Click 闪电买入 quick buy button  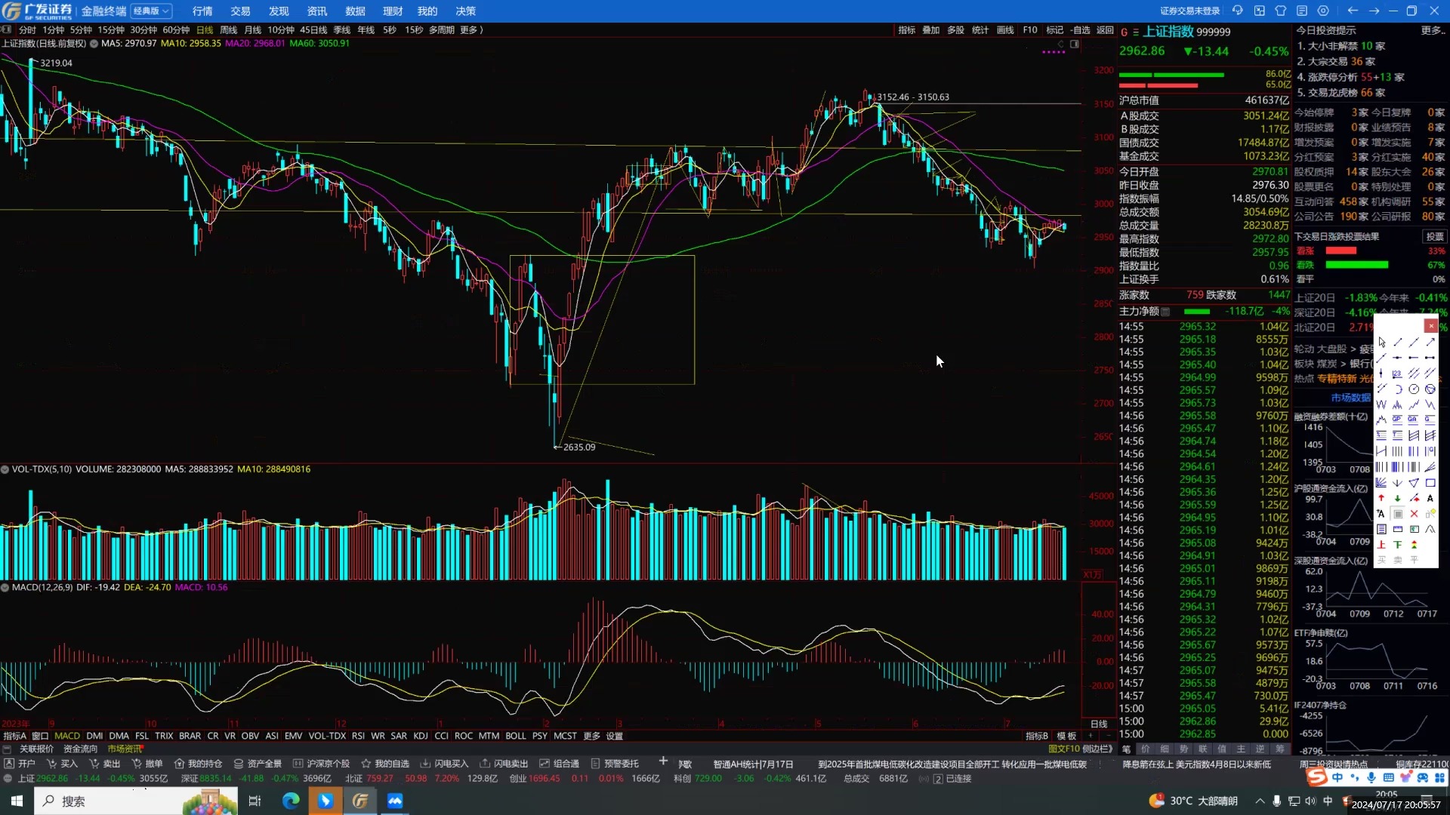coord(444,764)
